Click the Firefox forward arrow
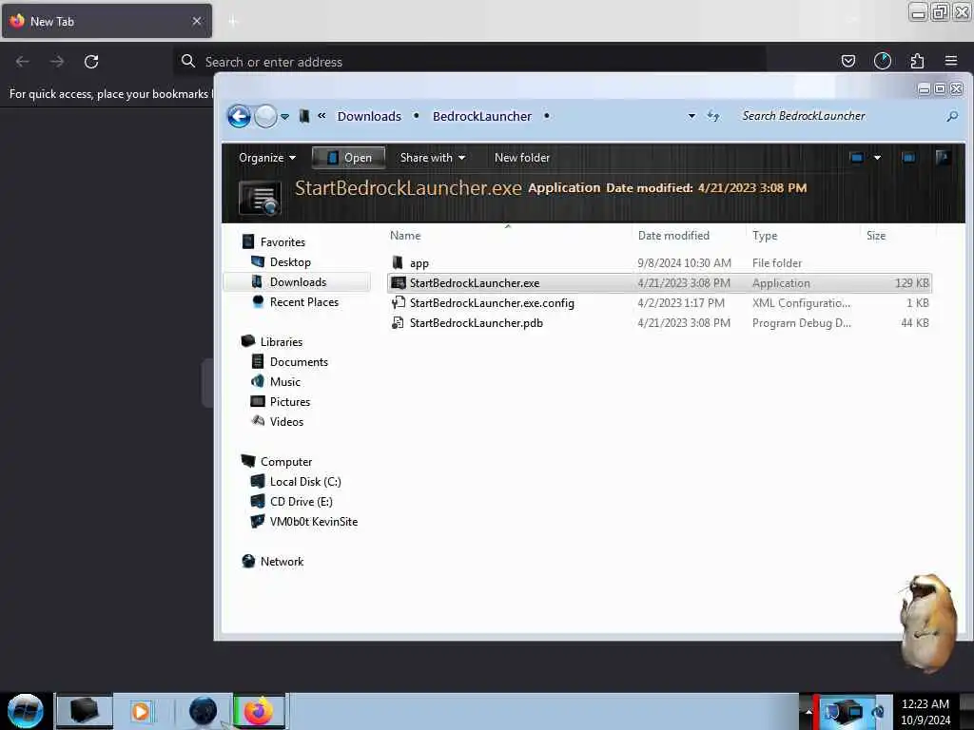The image size is (974, 730). 57,62
